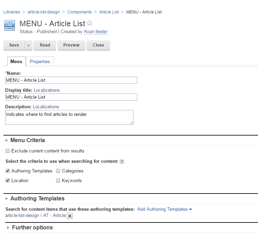Uncheck the Location criteria checkbox
258x238 pixels.
click(x=8, y=180)
